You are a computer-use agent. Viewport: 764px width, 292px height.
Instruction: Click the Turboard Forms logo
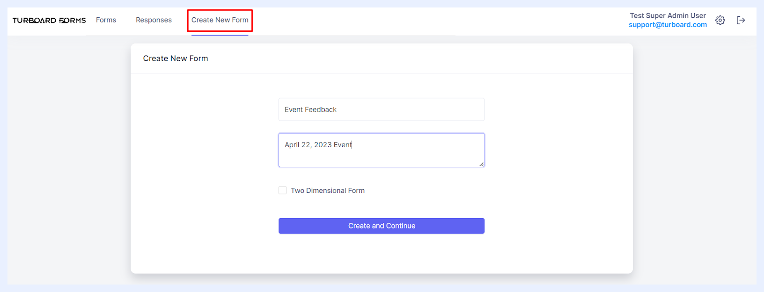(x=49, y=20)
